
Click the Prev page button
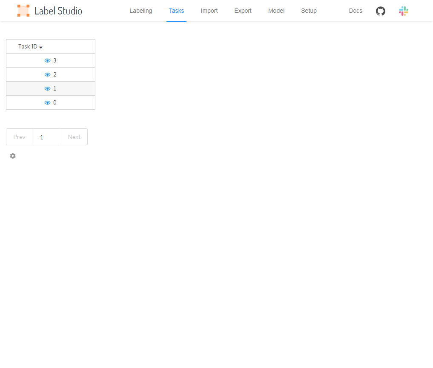coord(19,137)
